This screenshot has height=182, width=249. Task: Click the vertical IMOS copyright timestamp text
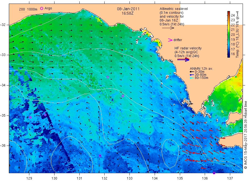point(246,135)
